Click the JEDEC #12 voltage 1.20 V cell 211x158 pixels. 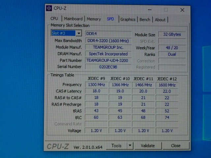point(167,131)
